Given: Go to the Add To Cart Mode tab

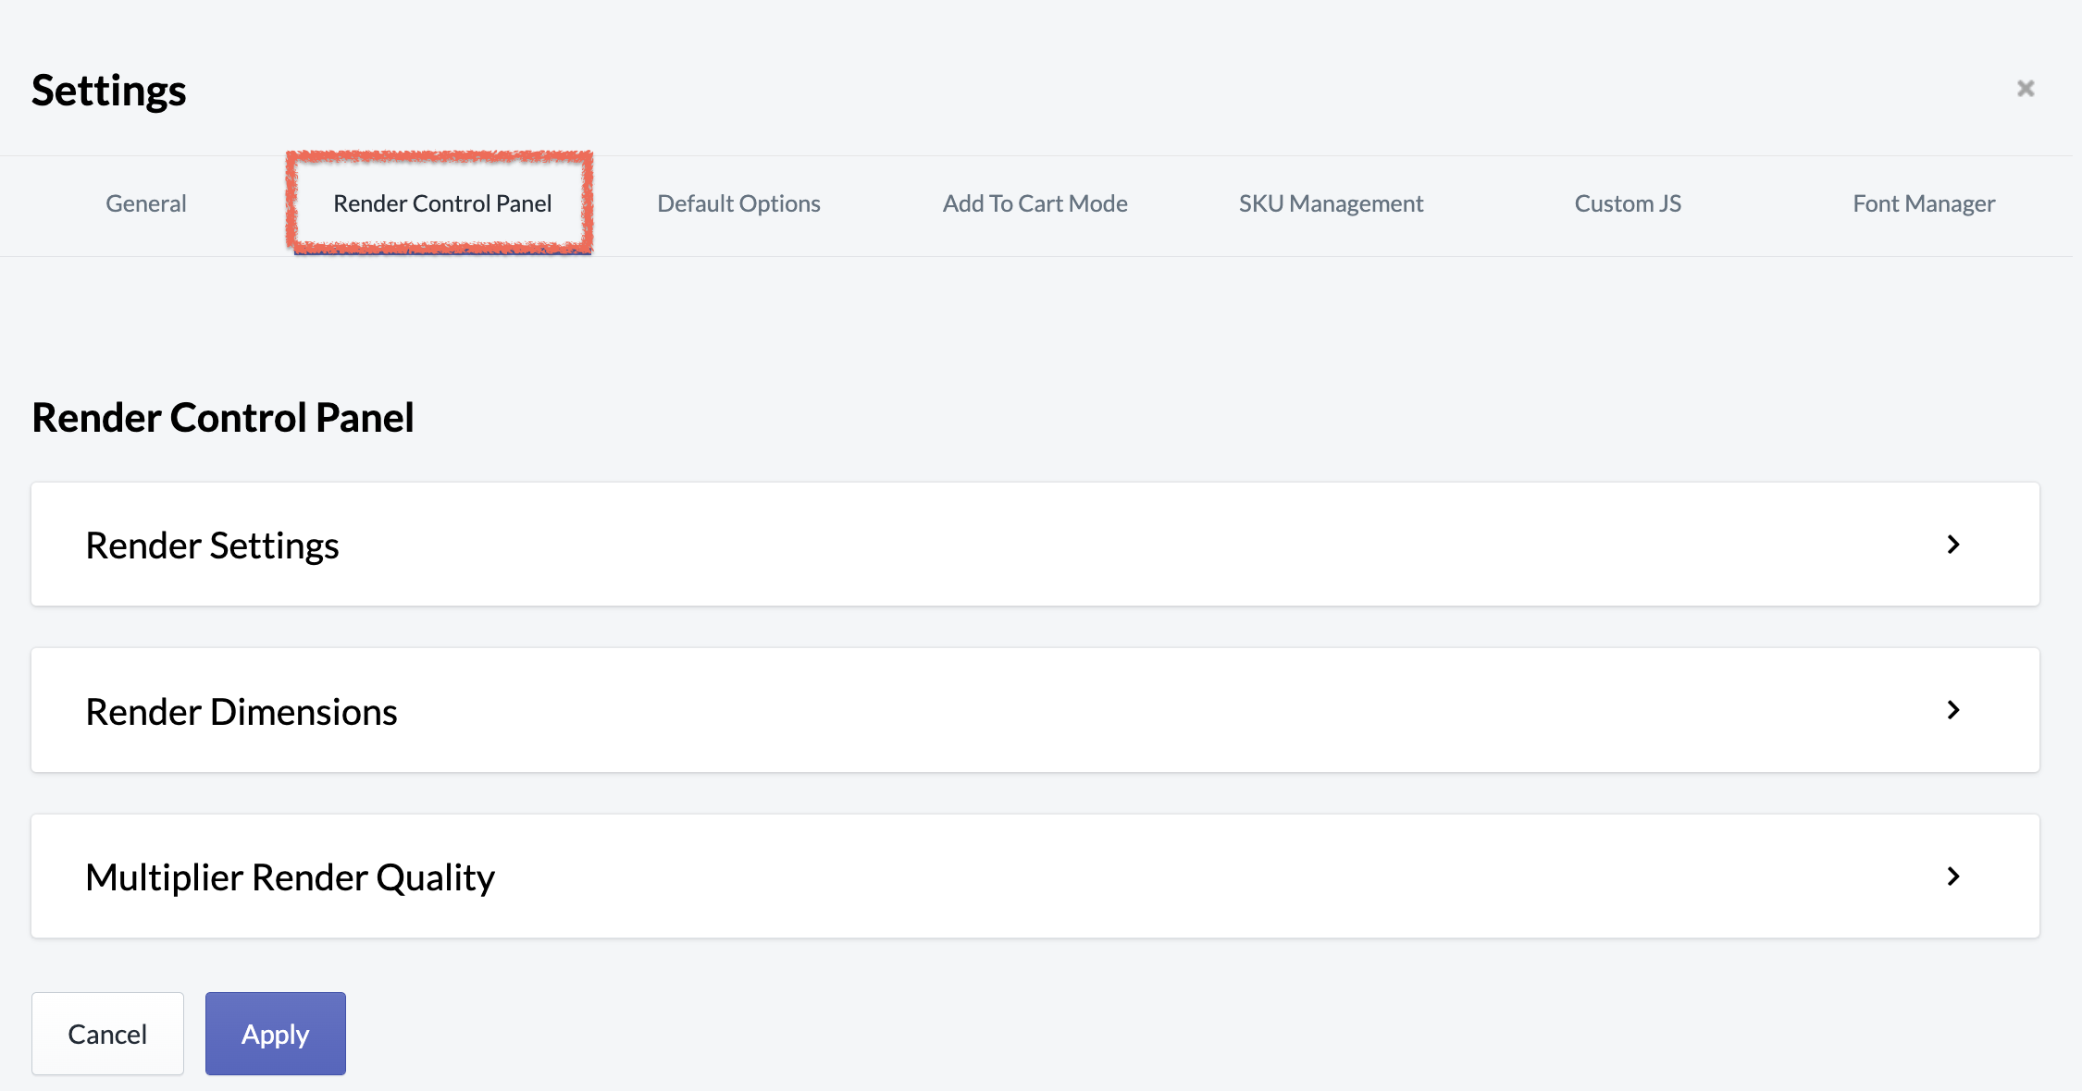Looking at the screenshot, I should coord(1035,203).
